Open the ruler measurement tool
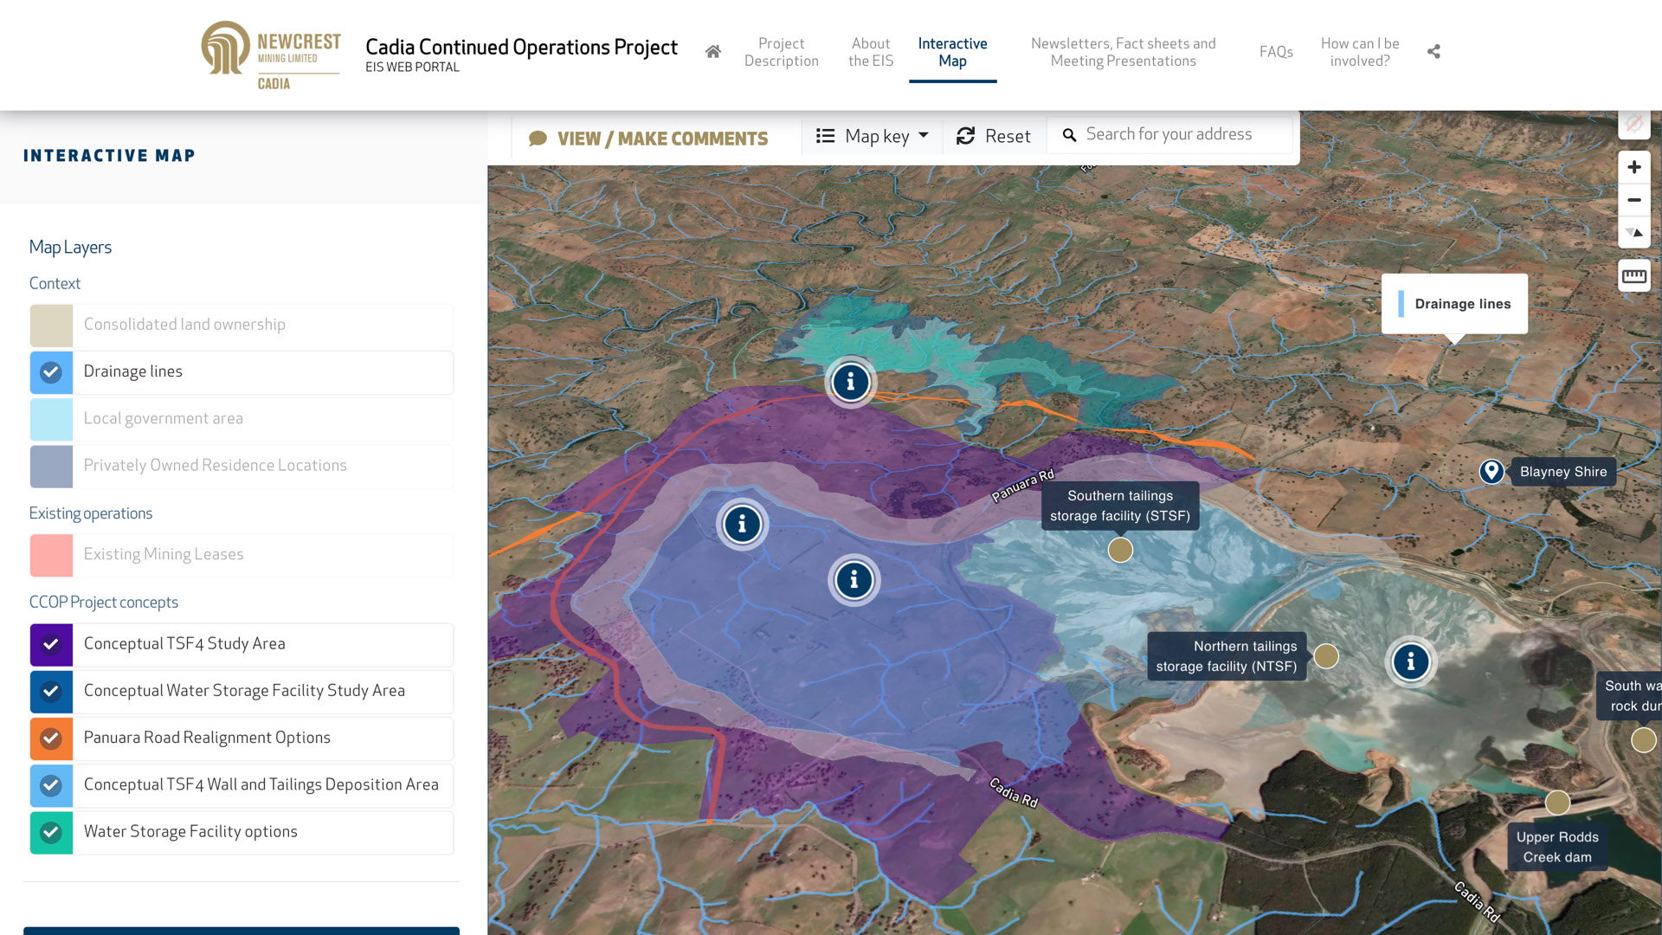 [1633, 276]
